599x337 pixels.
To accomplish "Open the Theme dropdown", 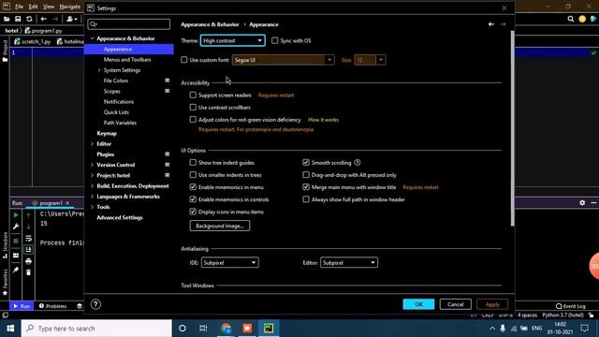I will 233,40.
